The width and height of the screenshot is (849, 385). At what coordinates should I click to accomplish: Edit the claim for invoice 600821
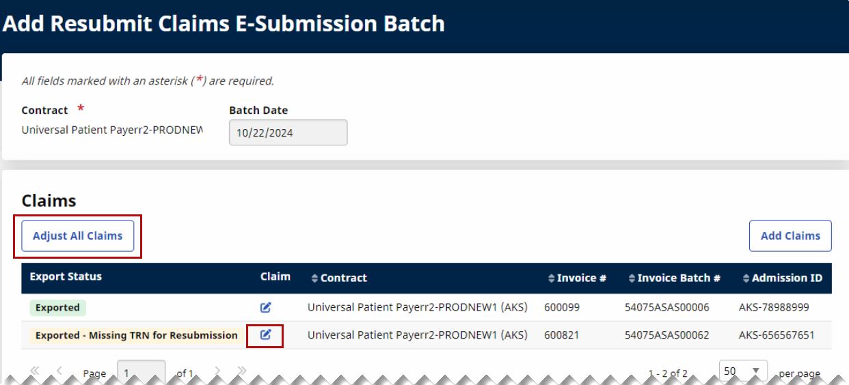pyautogui.click(x=266, y=334)
